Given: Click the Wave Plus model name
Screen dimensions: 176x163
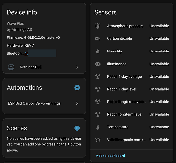Looking at the screenshot, I should coord(15,23).
